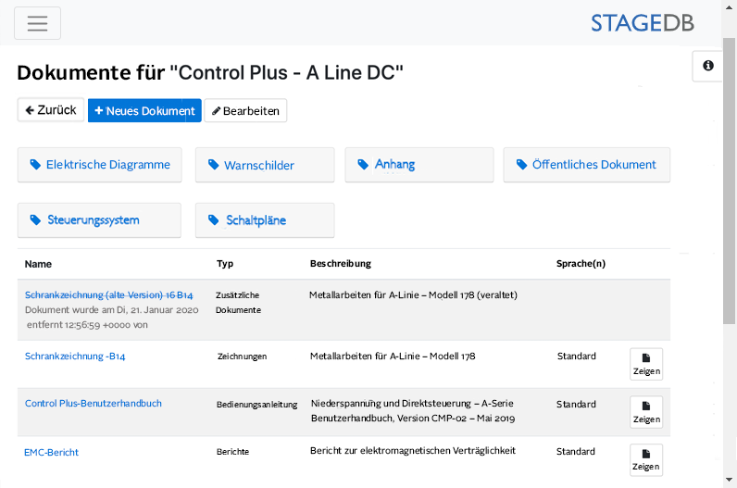737x488 pixels.
Task: Open the EMC-Bericht document link
Action: coord(51,452)
